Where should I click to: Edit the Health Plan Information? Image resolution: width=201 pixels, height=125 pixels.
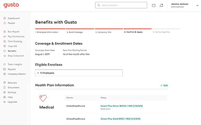pos(164,86)
